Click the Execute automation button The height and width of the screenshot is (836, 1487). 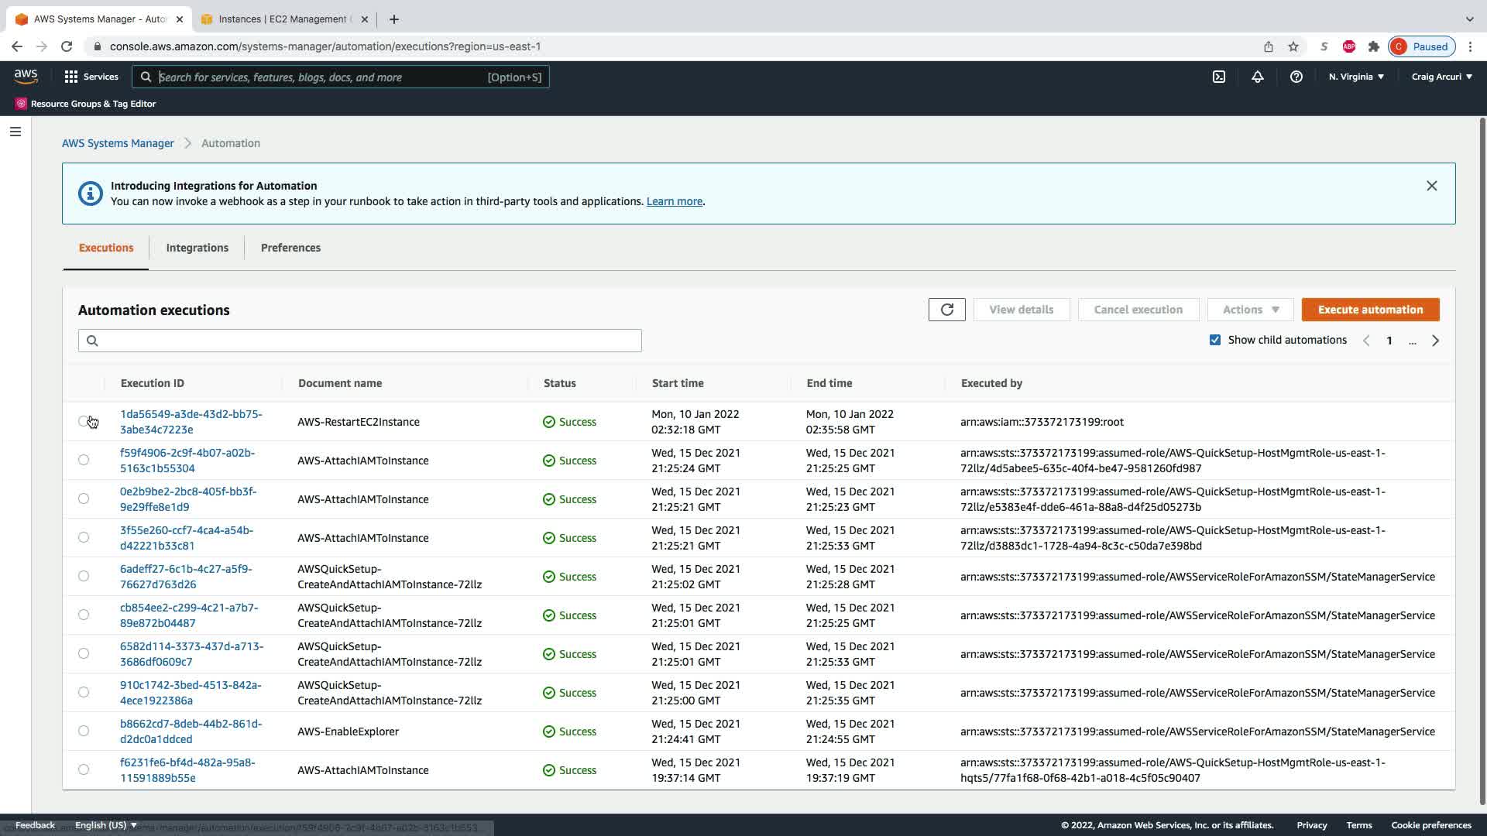click(x=1370, y=310)
